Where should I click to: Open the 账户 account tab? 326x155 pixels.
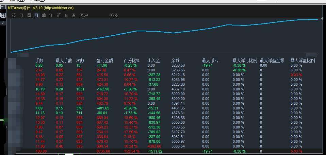pos(84,15)
